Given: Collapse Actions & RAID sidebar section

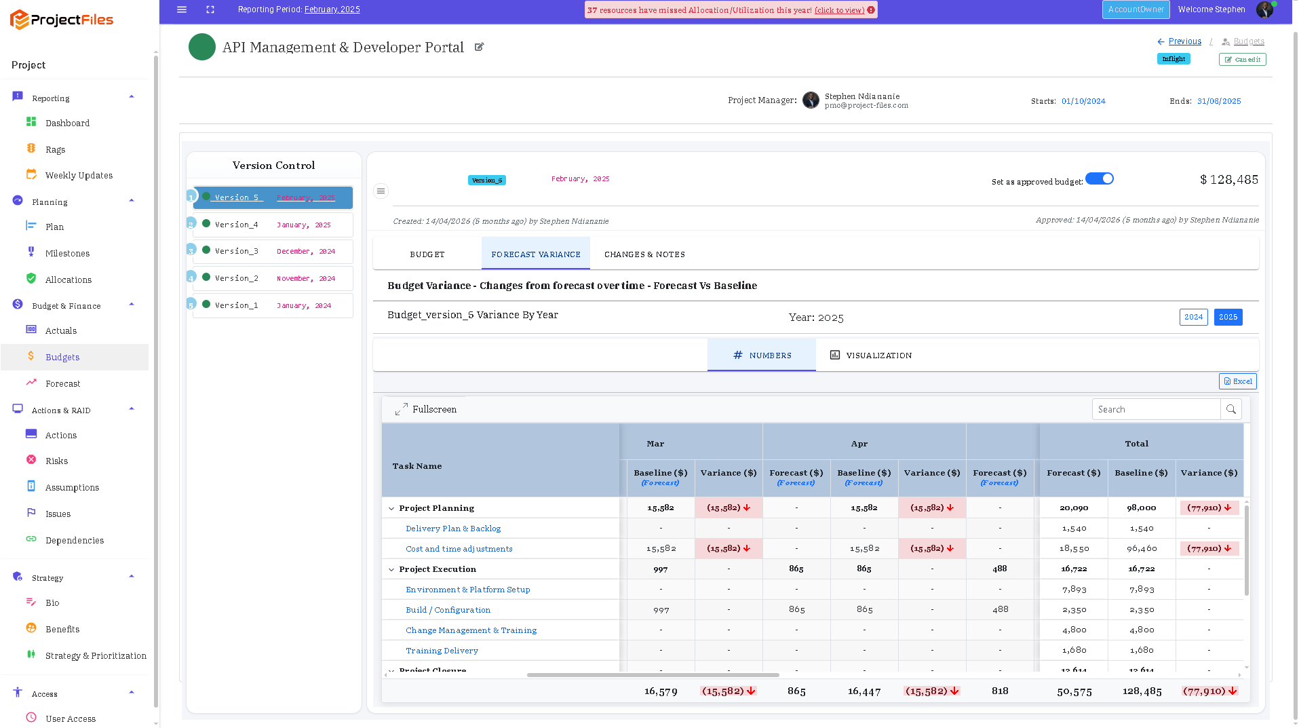Looking at the screenshot, I should coord(132,409).
